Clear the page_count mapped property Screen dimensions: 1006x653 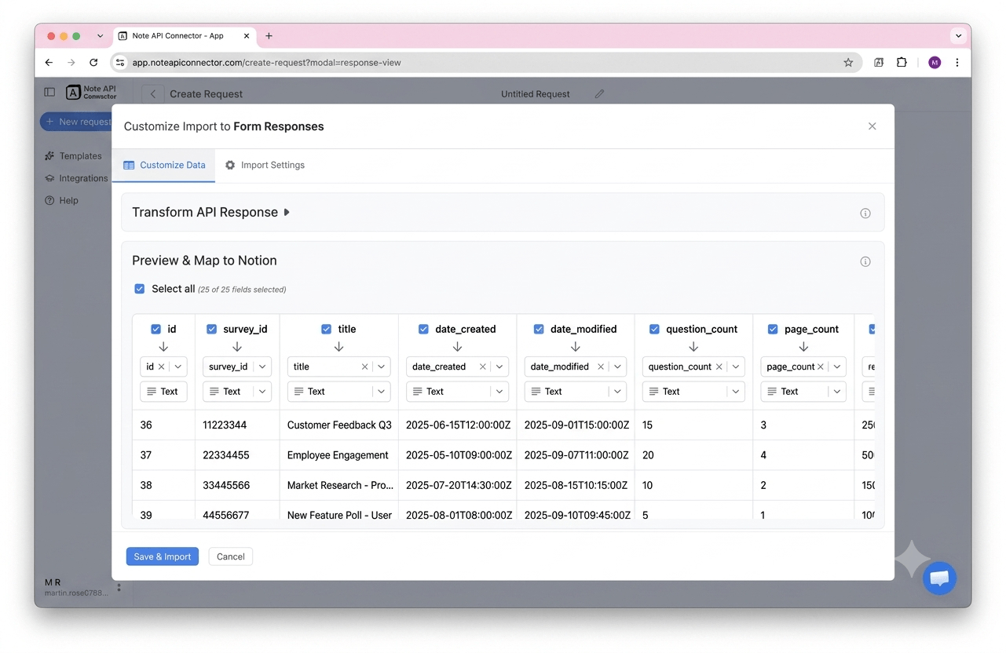[821, 367]
